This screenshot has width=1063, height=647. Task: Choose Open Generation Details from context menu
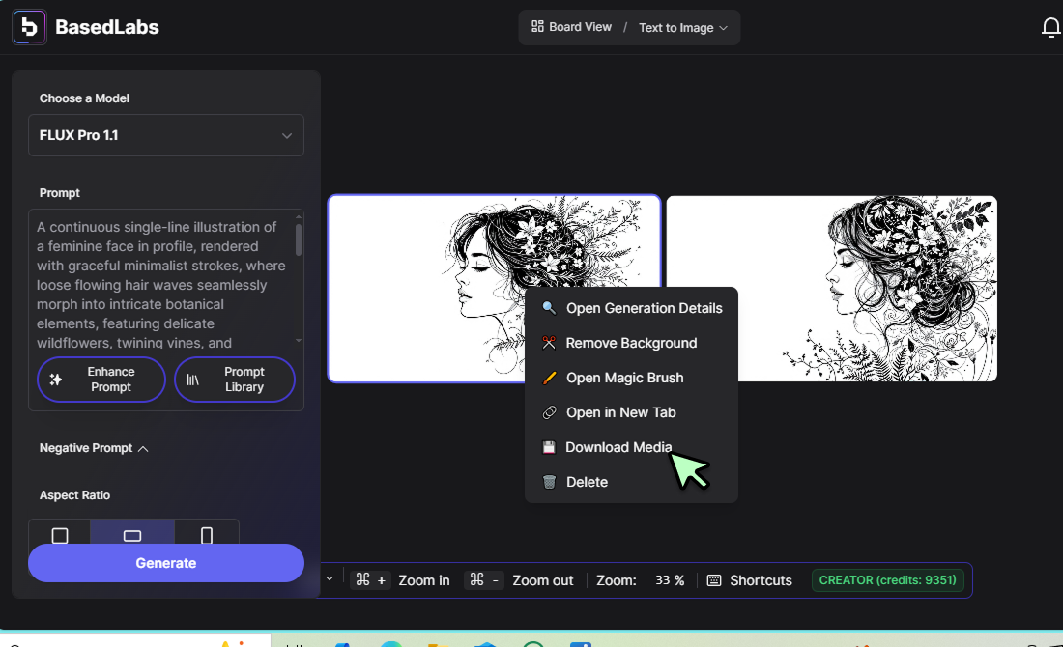coord(644,308)
